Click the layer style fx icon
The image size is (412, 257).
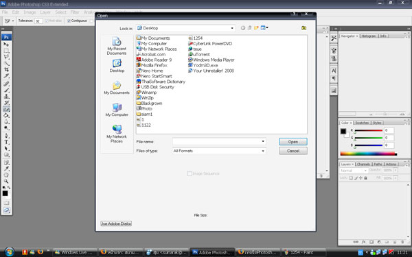coord(364,242)
